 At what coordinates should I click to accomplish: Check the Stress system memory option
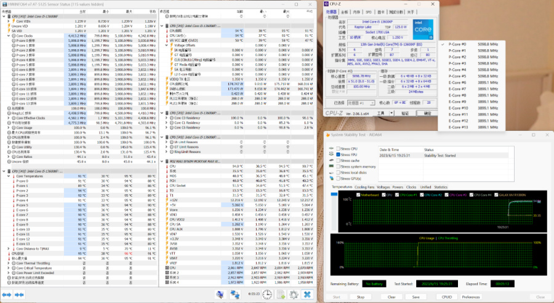337,167
